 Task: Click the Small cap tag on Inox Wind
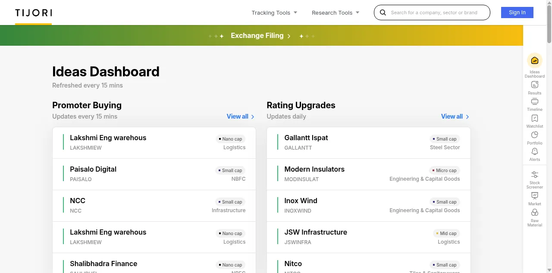(x=445, y=202)
